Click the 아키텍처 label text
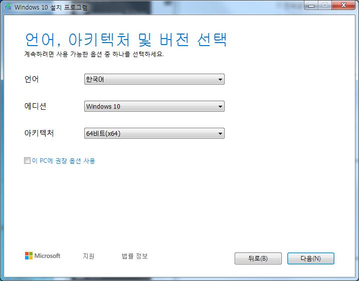Screen dimensions: 359x281 39,133
